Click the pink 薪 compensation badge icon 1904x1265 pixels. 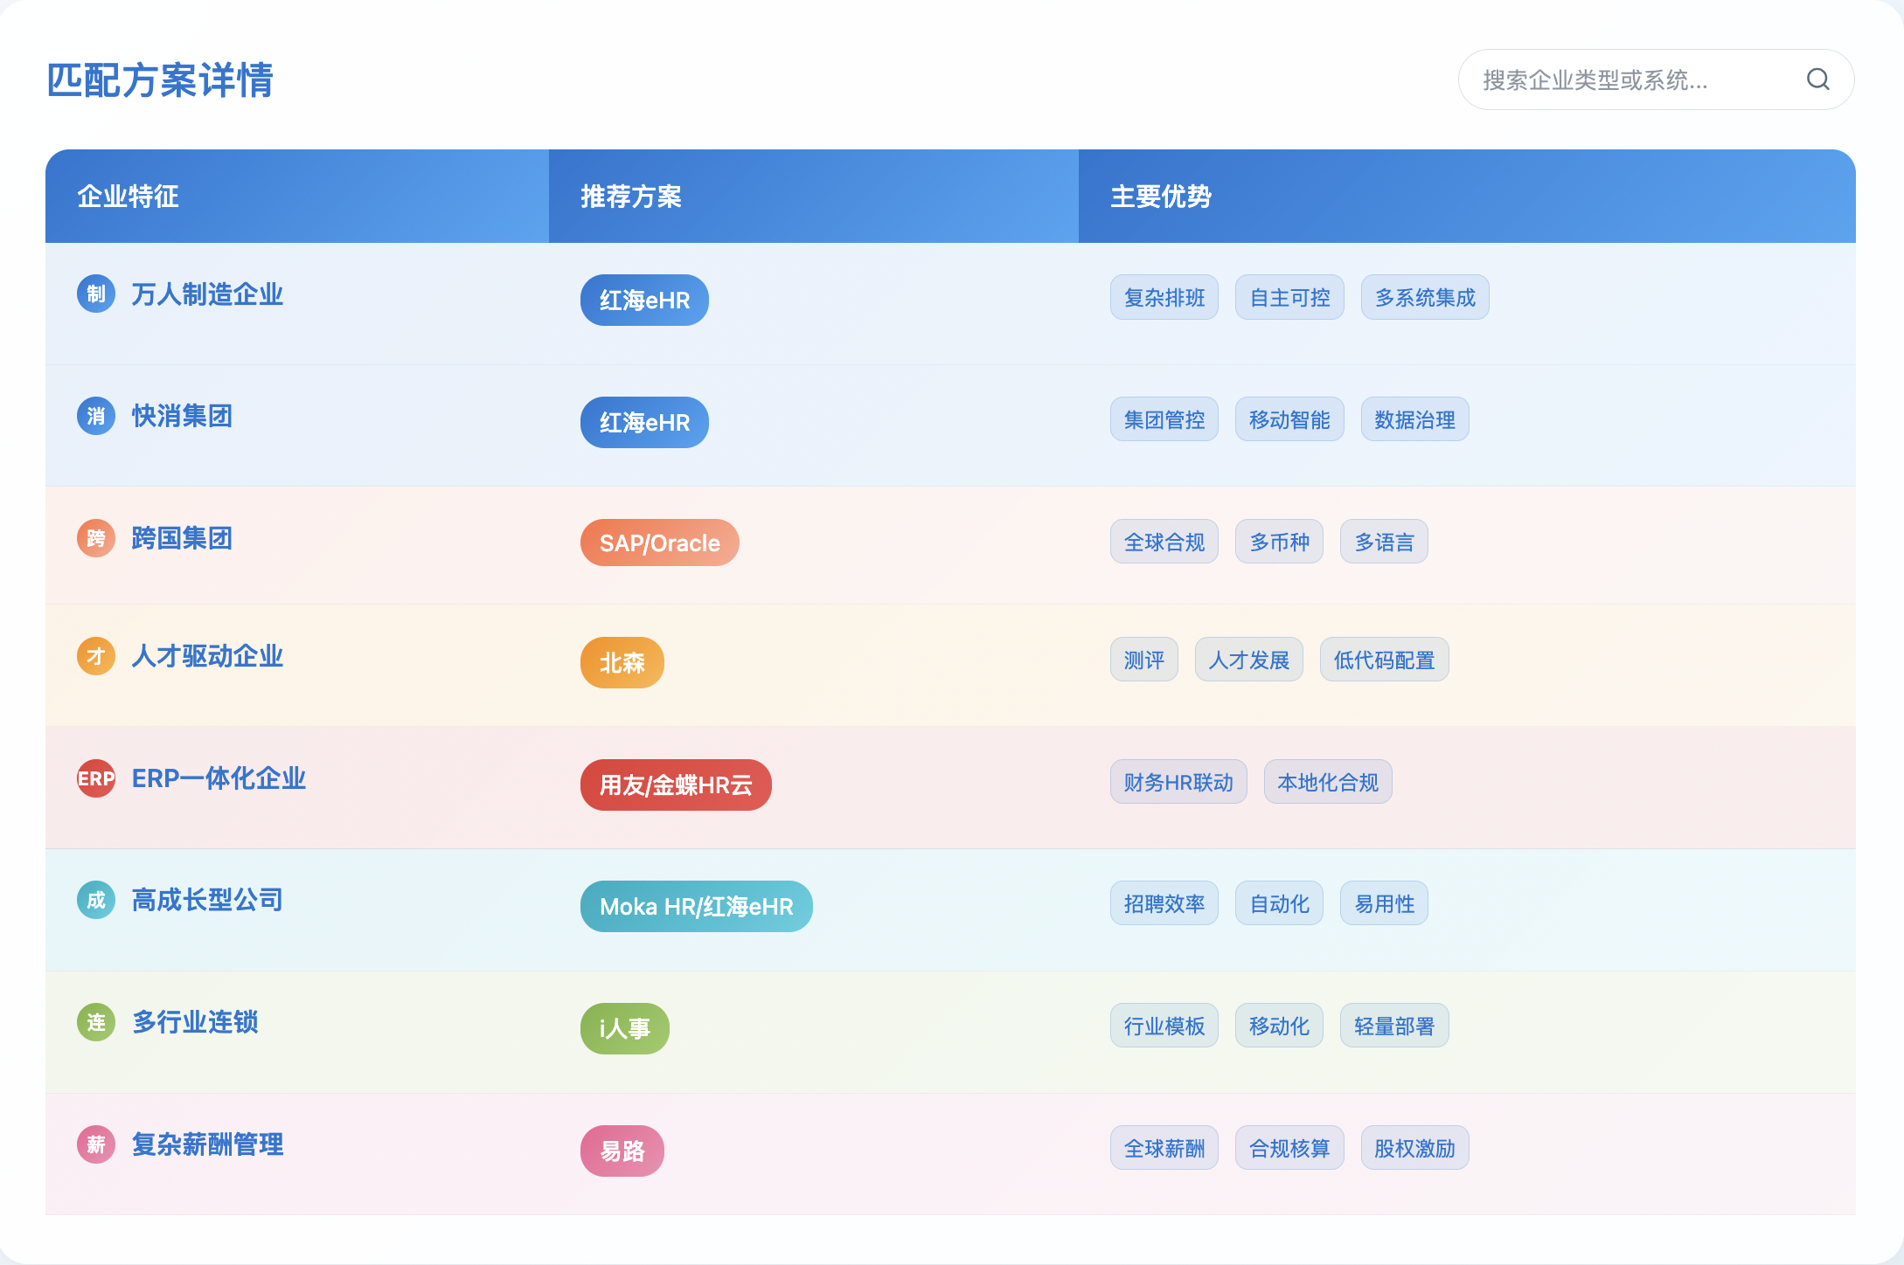point(96,1144)
